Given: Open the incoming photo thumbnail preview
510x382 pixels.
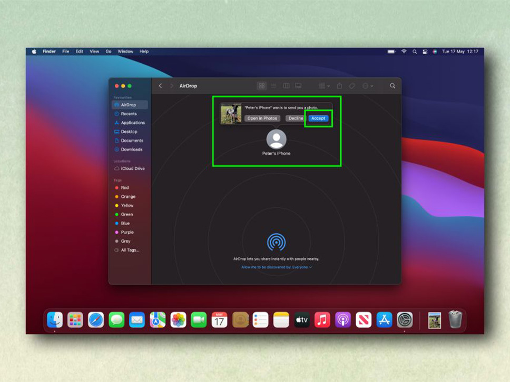Looking at the screenshot, I should click(x=231, y=114).
